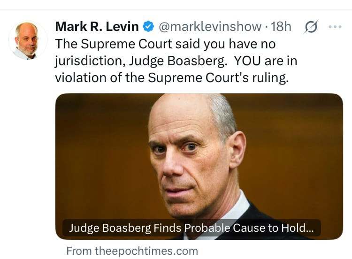Open the three-dot more options menu
The image size is (352, 259).
pos(335,27)
